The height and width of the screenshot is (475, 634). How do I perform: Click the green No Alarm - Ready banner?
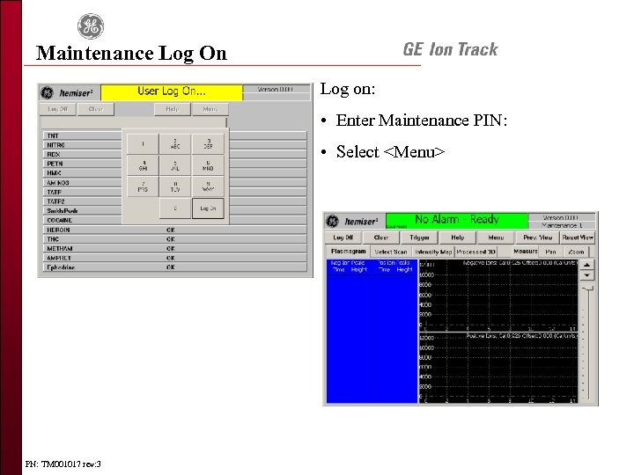tap(457, 220)
